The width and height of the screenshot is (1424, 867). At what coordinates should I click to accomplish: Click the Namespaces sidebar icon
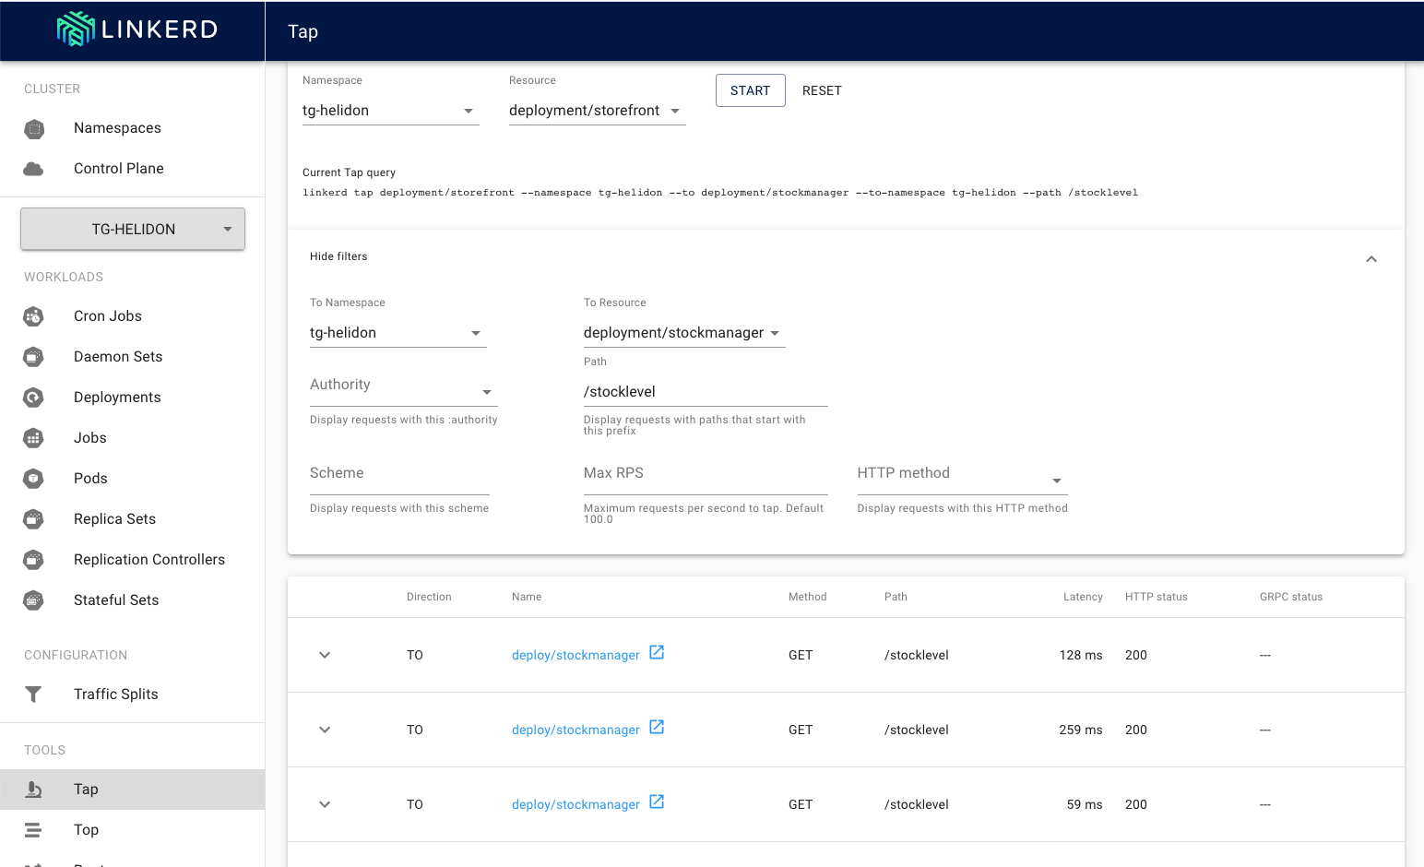pyautogui.click(x=34, y=128)
